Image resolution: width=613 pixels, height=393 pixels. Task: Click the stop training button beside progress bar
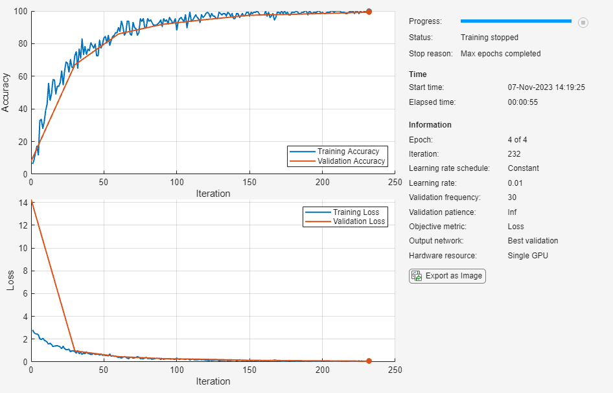[583, 23]
